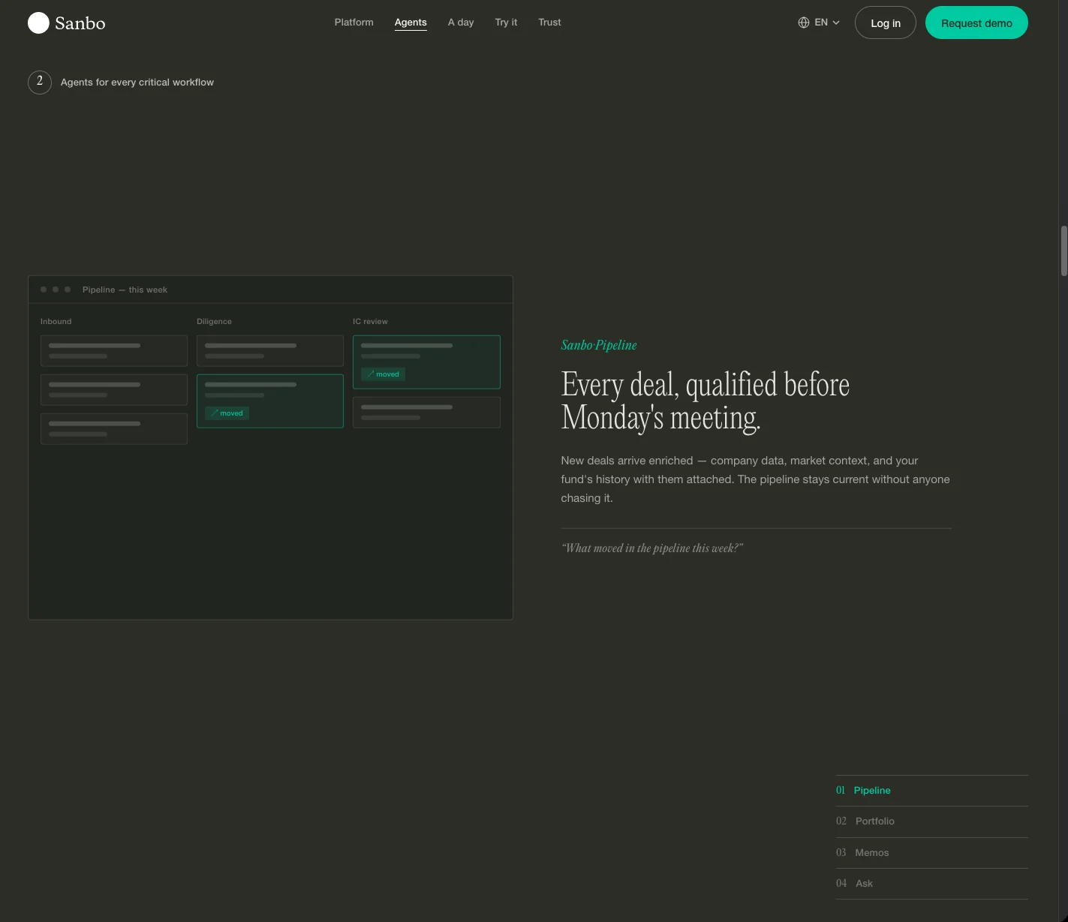
Task: Click the IC review column heading
Action: click(370, 321)
